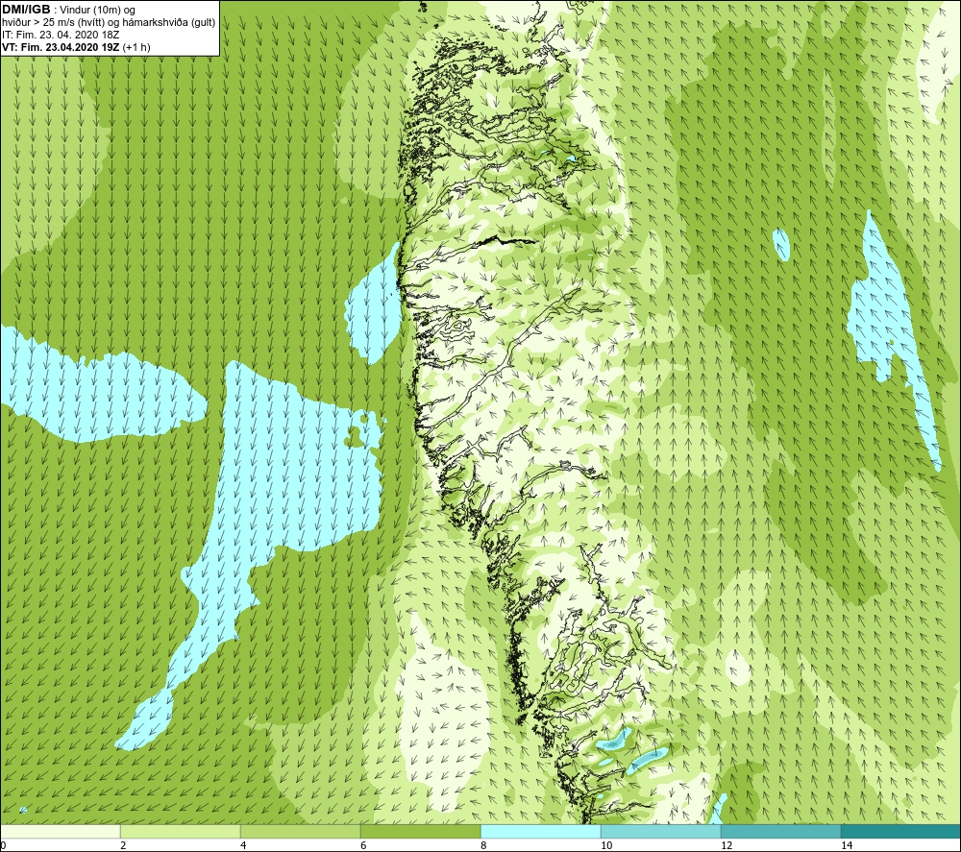The width and height of the screenshot is (961, 852).
Task: Click the scale label '8'
Action: 483,845
